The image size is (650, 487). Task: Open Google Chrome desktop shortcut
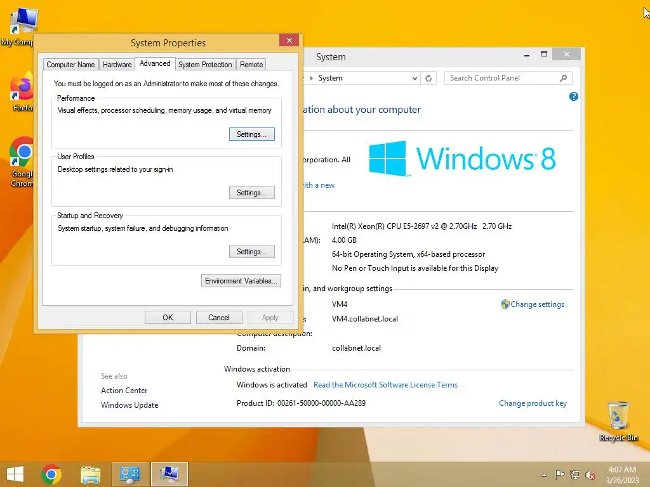[22, 162]
